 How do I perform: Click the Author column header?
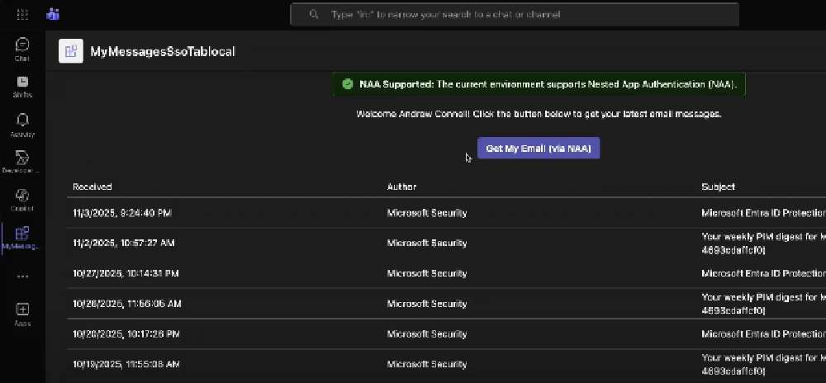401,187
